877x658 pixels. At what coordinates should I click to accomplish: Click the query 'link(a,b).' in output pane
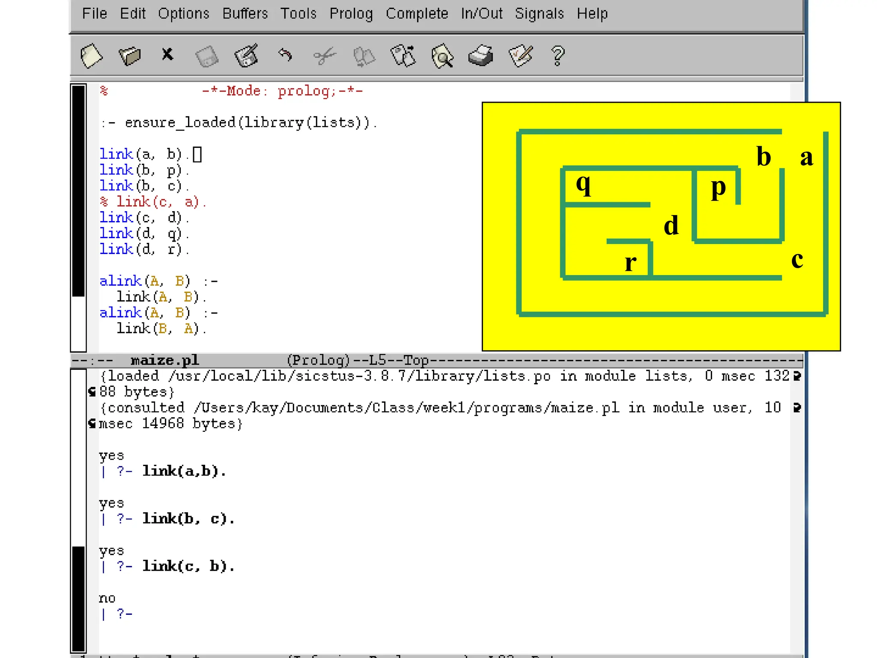(184, 471)
